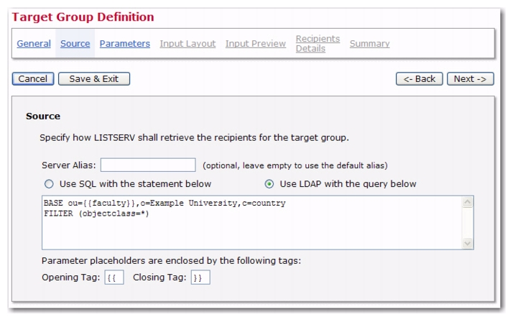Click the 'Parameter placeholders are enclosed' text
Screen dimensions: 513x325
click(x=171, y=261)
